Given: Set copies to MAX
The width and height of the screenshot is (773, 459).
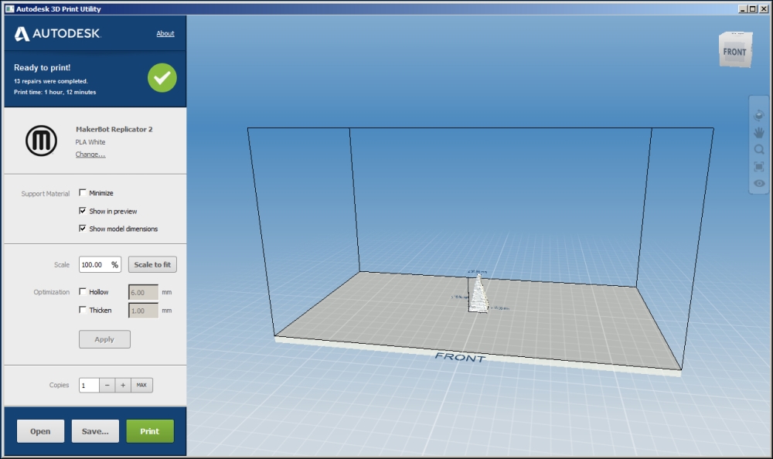Looking at the screenshot, I should [142, 385].
